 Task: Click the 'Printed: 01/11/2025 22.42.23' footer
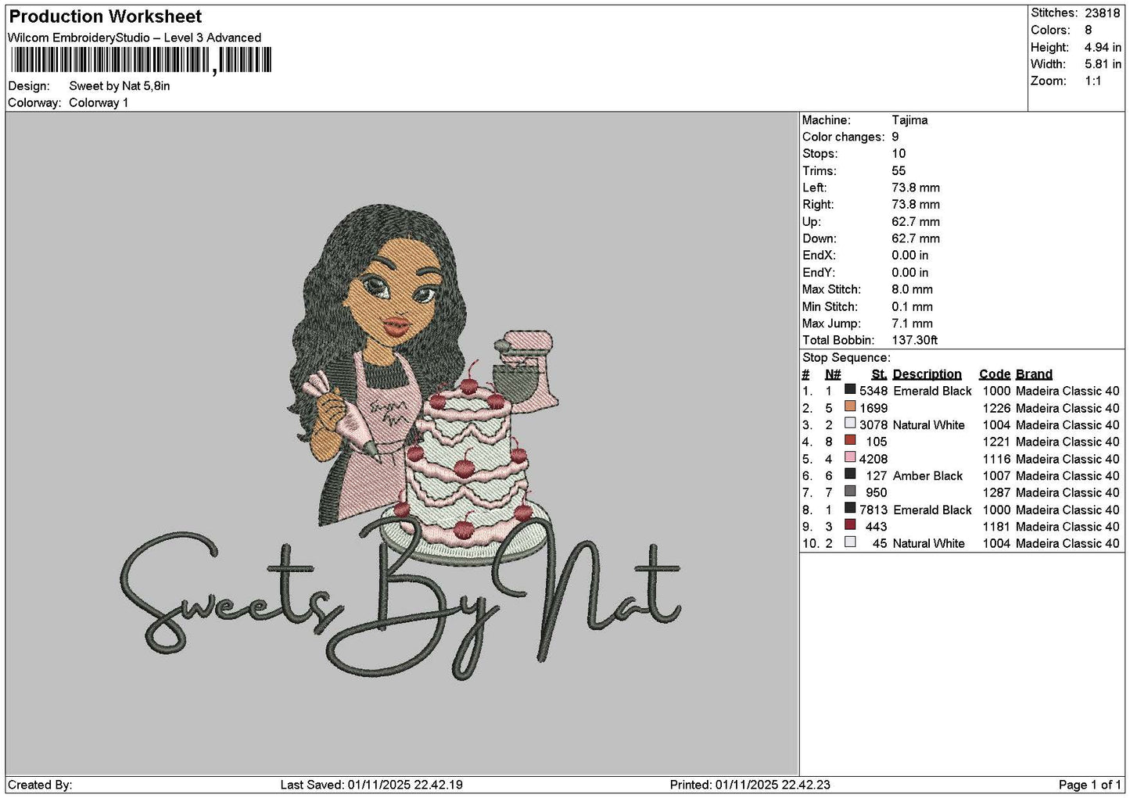click(x=750, y=785)
